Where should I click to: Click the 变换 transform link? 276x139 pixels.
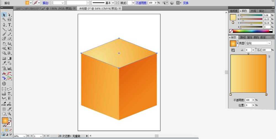(x=186, y=3)
